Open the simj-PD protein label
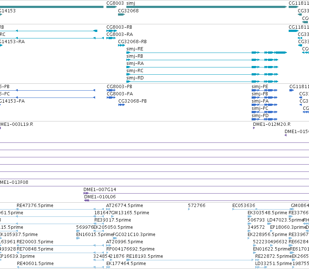This screenshot has width=309, height=269. (260, 116)
